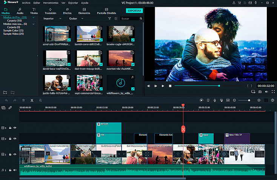The height and width of the screenshot is (180, 277).
Task: Lock video track 2
Action: point(10,139)
